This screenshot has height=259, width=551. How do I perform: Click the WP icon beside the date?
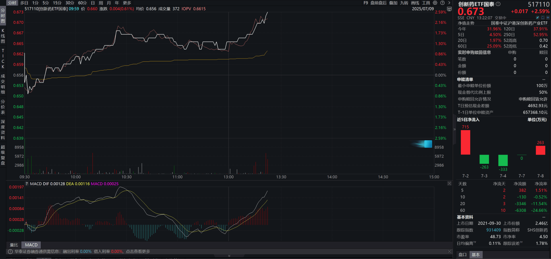(x=449, y=9)
